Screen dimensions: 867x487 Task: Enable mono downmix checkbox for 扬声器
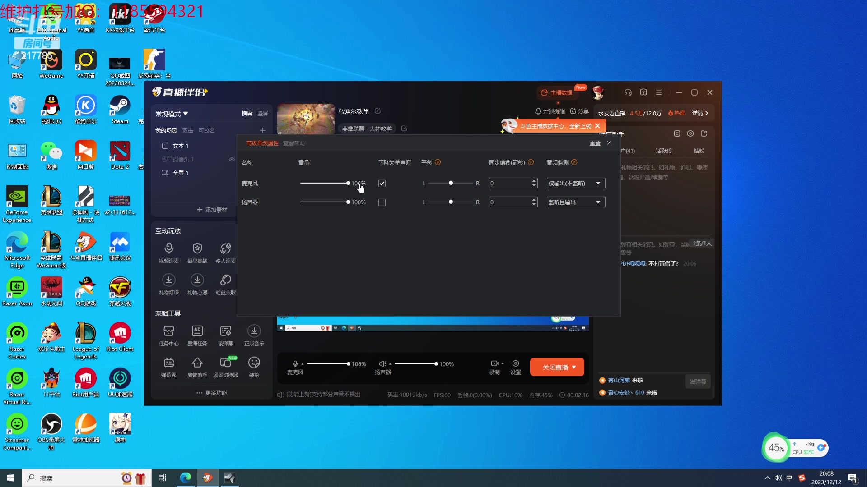[382, 202]
